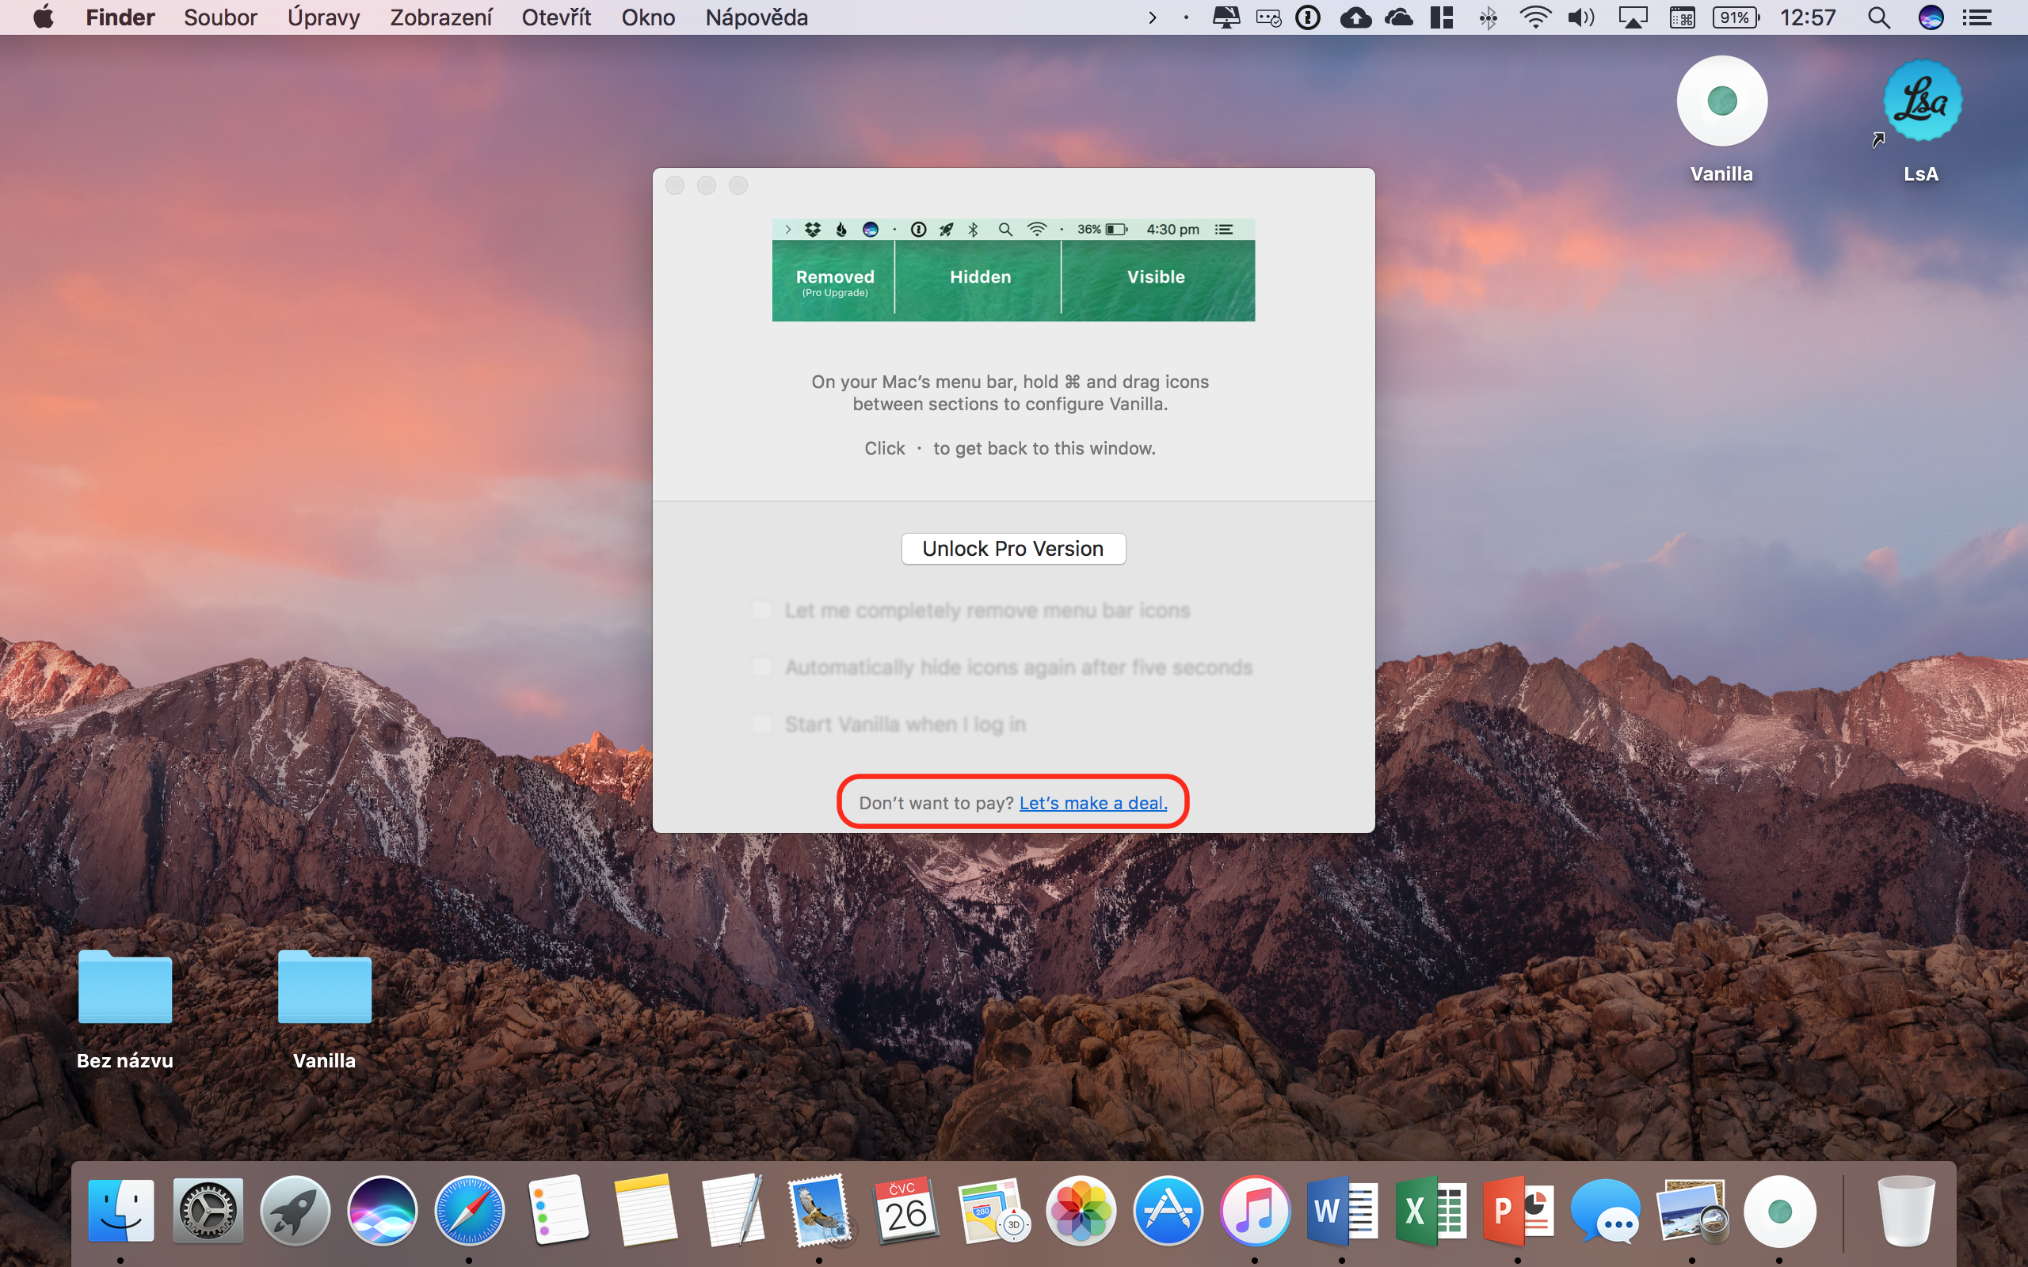Open the Notification Center list icon
2028x1267 pixels.
[x=1978, y=17]
